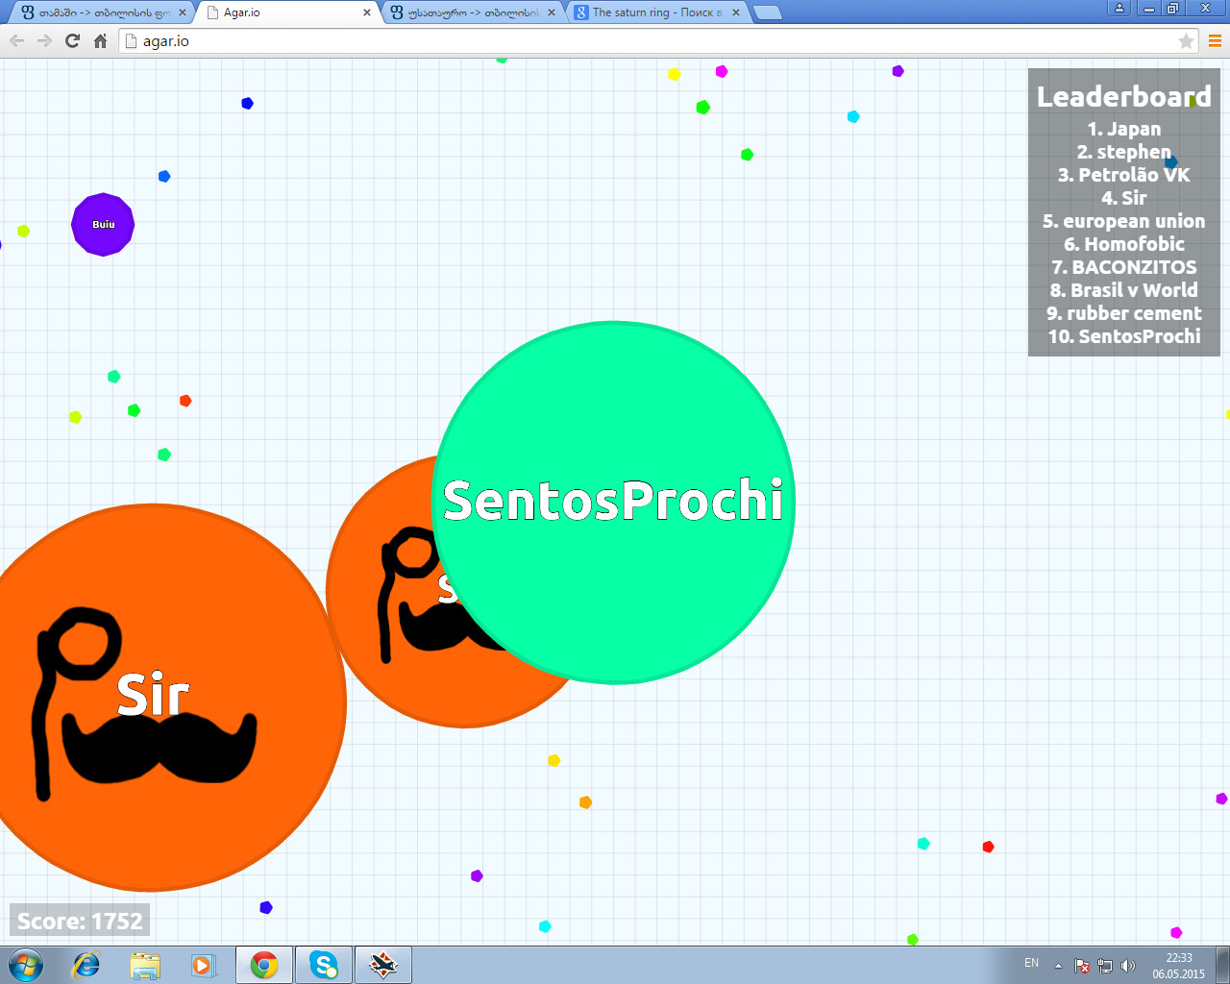Open the clock showing 22:33

click(1179, 965)
